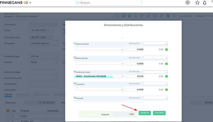Open the checklist icon in toolbar
The width and height of the screenshot is (213, 122).
pyautogui.click(x=161, y=16)
